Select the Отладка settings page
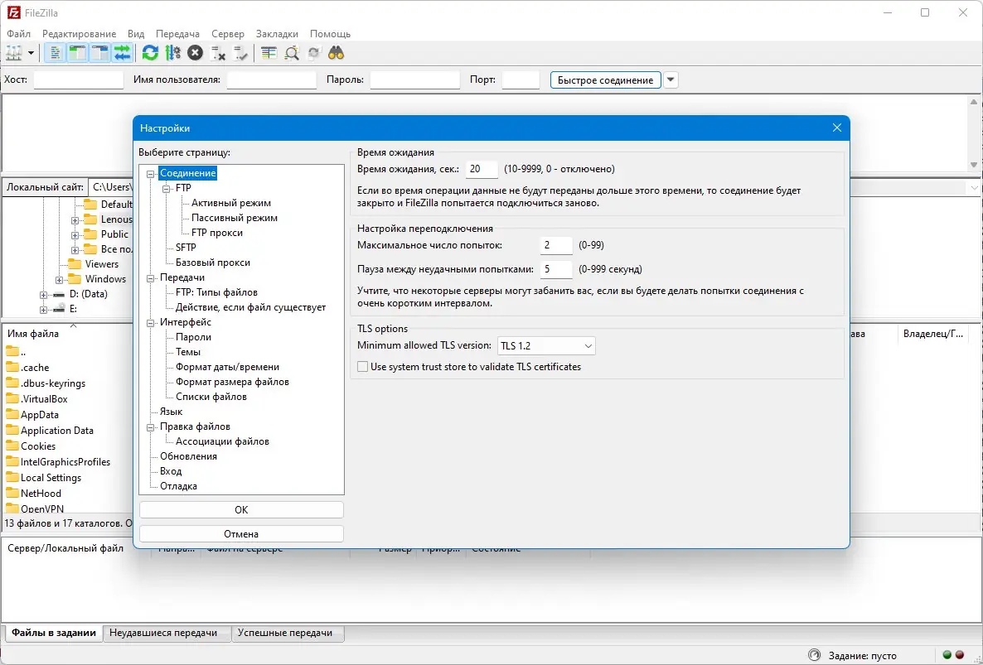The image size is (983, 665). click(x=179, y=487)
